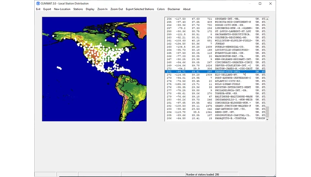Choose New Location from the menu bar

pos(62,9)
